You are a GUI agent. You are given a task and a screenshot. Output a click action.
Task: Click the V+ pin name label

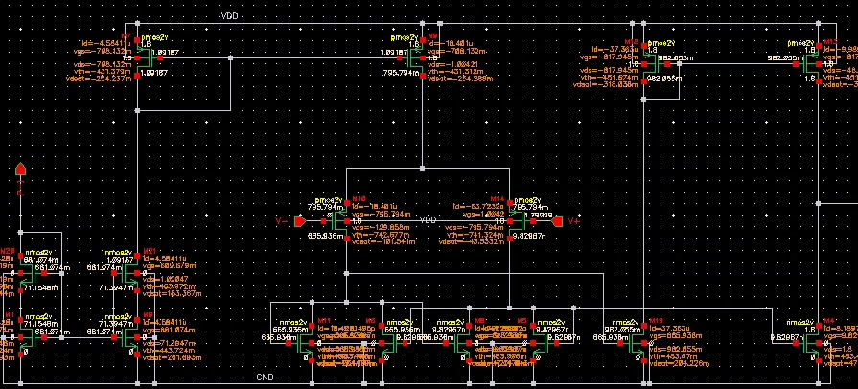coord(573,221)
